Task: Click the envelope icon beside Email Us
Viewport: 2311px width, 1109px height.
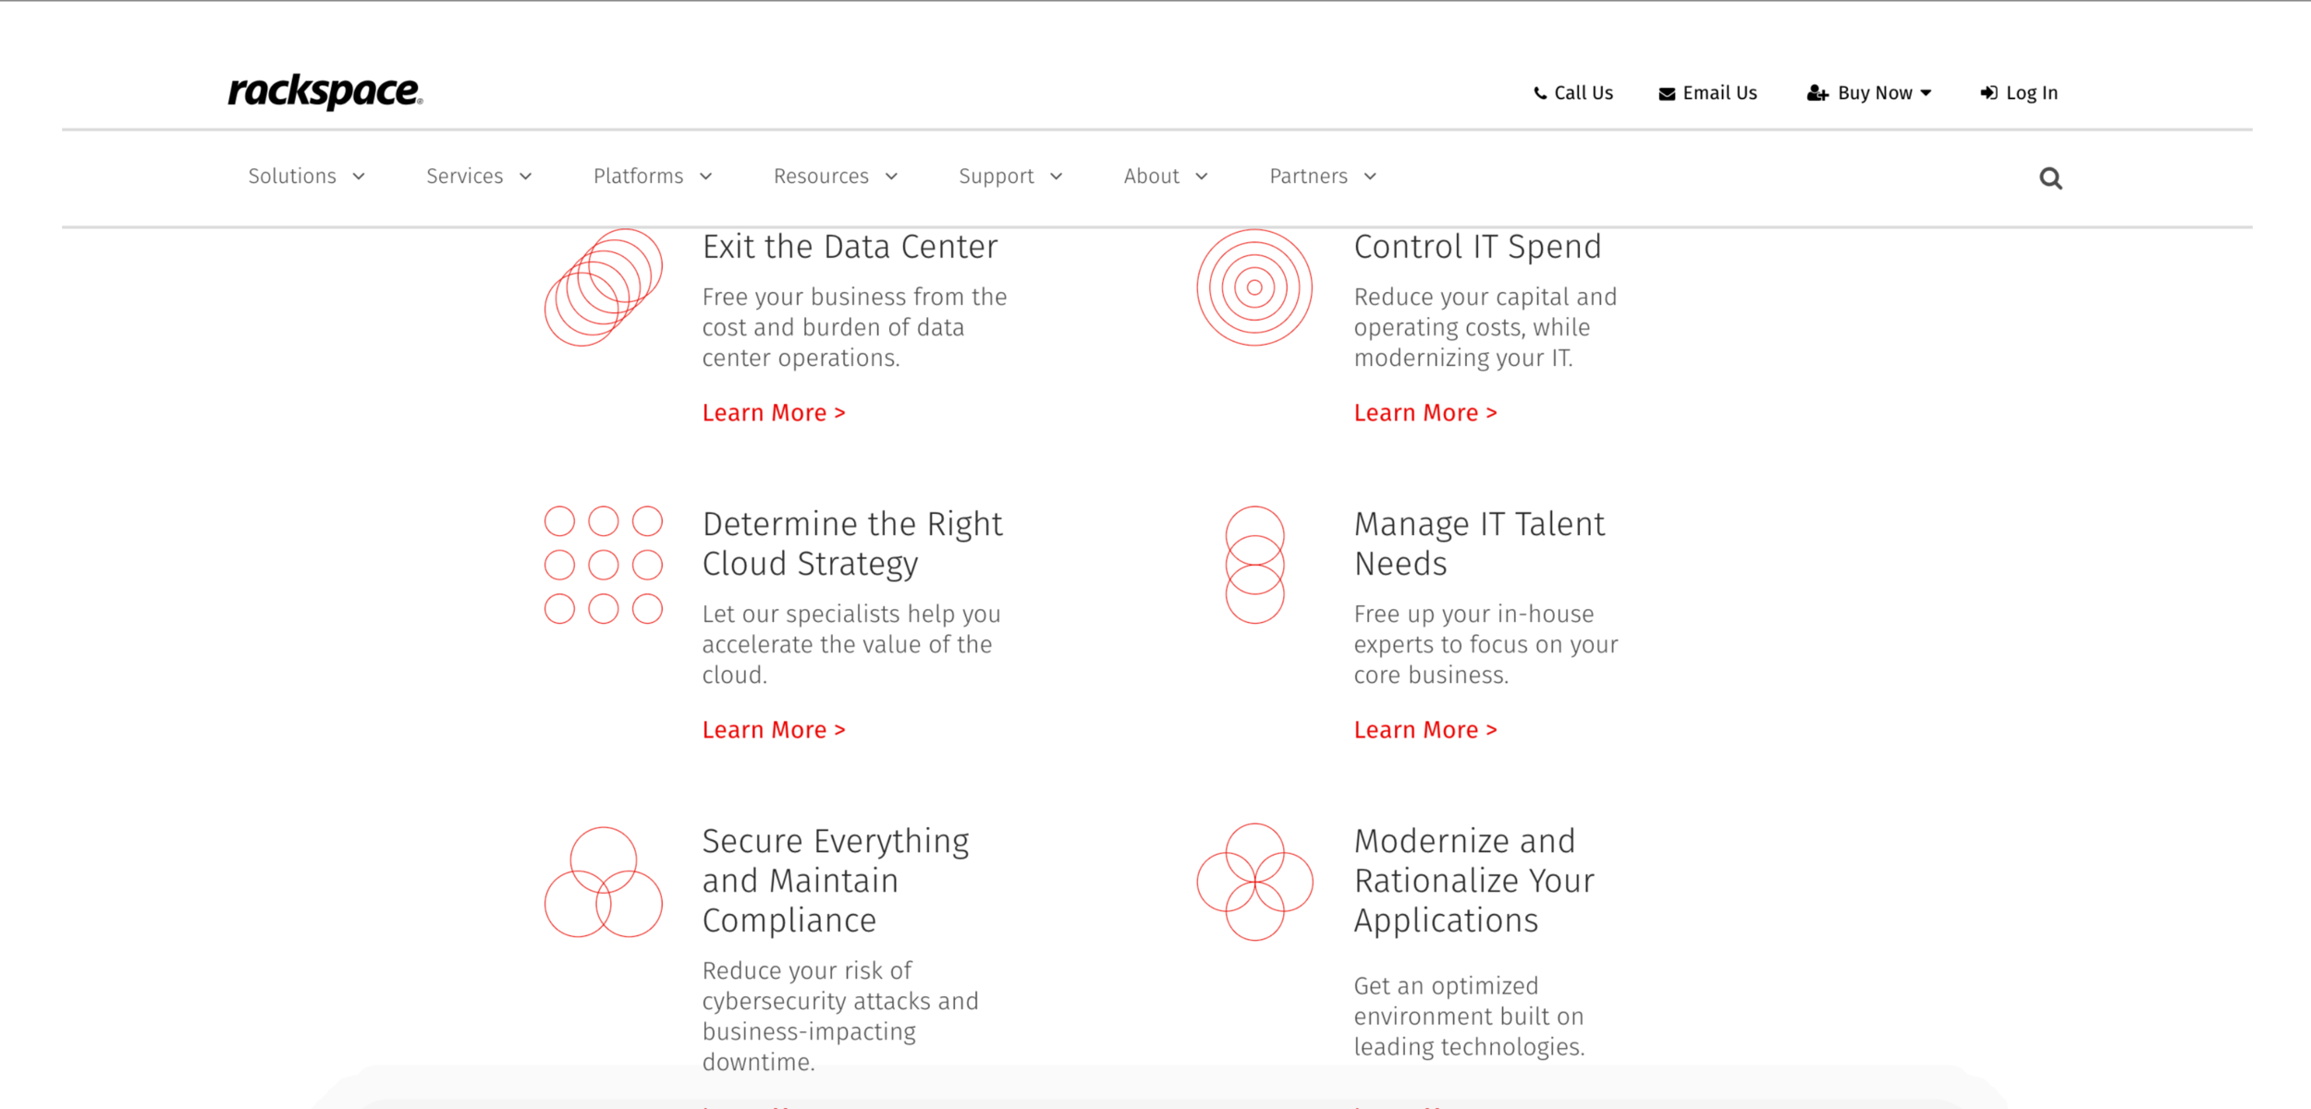Action: 1666,92
